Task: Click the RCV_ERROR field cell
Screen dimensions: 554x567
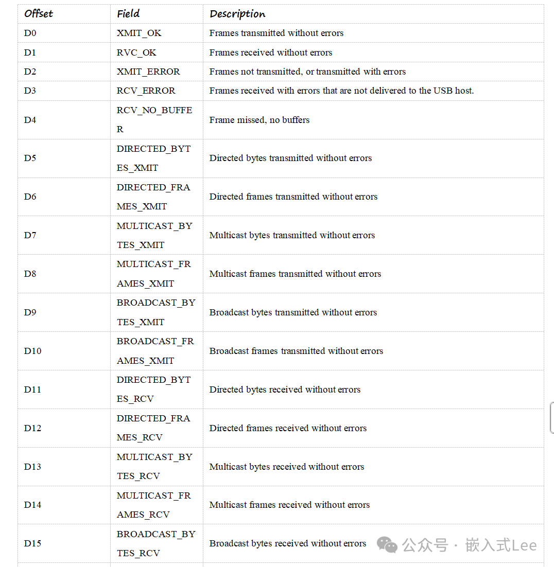Action: (146, 91)
